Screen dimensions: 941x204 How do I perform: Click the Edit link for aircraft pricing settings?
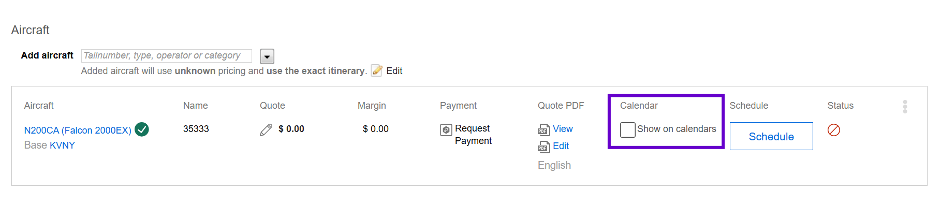[x=394, y=71]
